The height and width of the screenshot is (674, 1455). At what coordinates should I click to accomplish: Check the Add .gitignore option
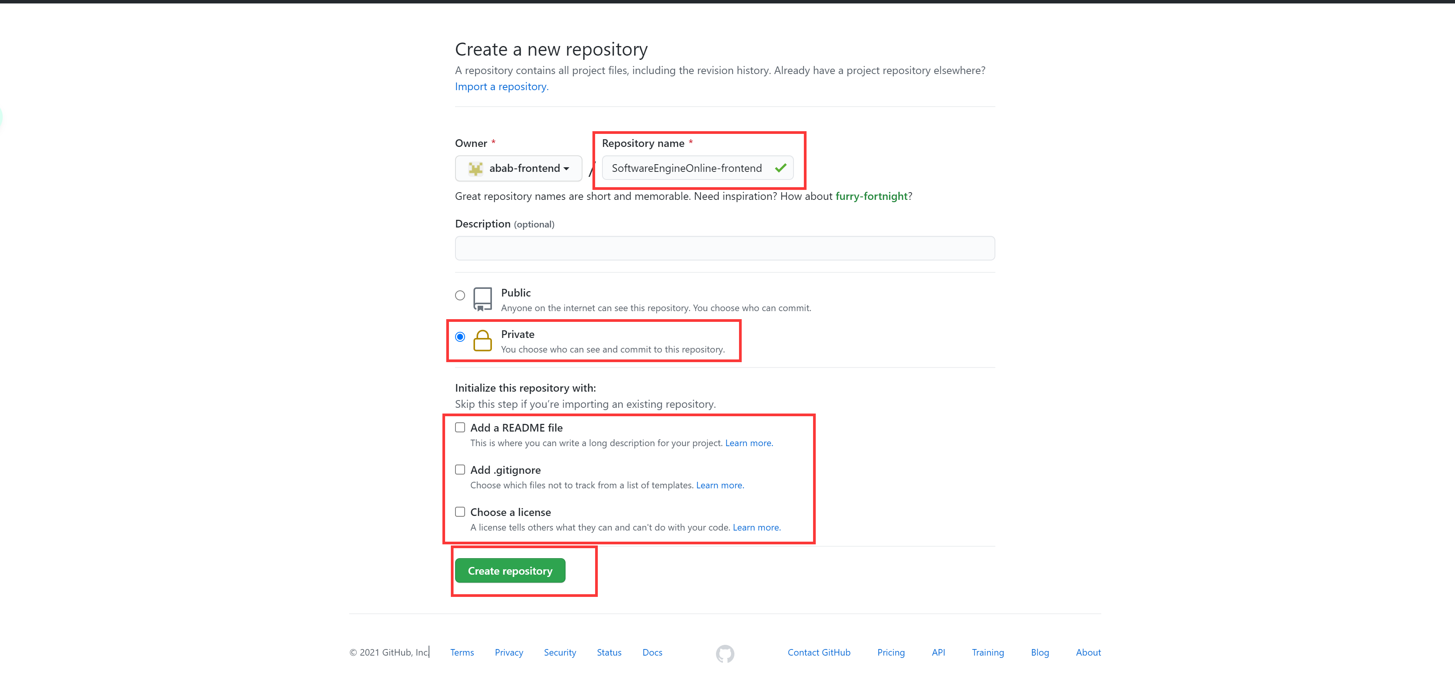click(x=460, y=470)
